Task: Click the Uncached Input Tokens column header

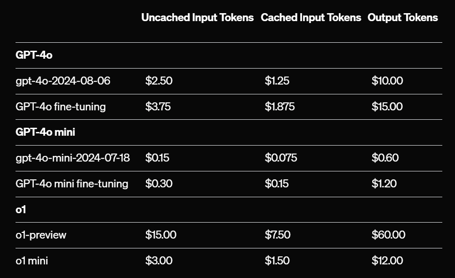Action: pyautogui.click(x=197, y=18)
